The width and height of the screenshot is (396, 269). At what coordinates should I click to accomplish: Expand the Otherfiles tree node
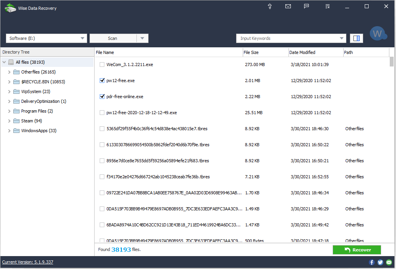(9, 72)
